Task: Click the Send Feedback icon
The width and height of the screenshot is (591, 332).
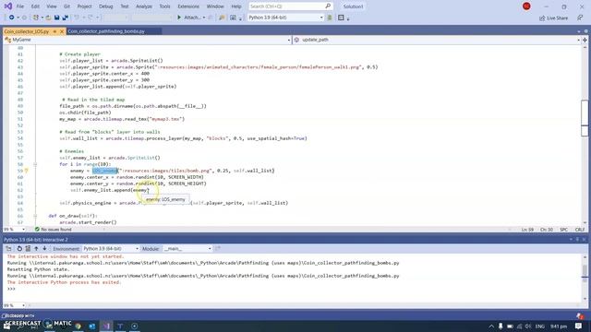Action: (580, 18)
